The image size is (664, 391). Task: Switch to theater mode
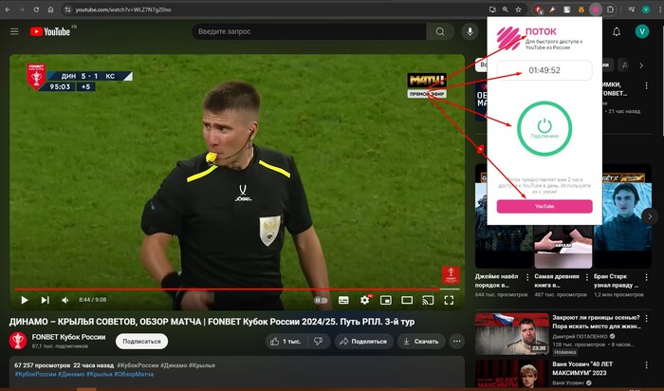[x=407, y=300]
